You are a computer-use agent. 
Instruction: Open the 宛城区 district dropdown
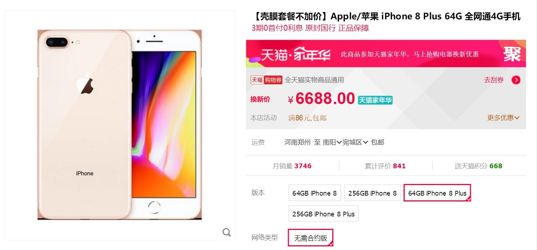click(355, 142)
